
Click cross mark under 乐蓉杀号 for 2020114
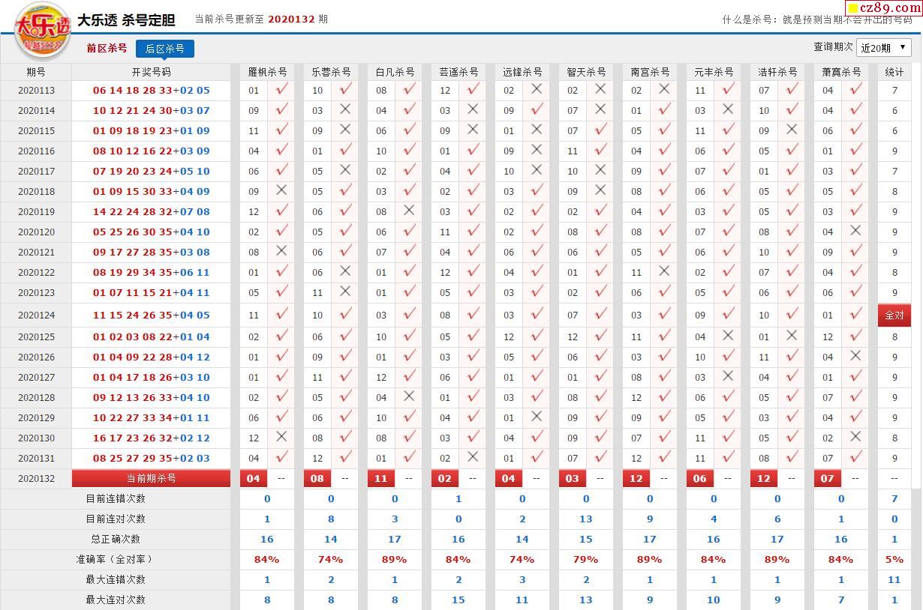point(345,109)
